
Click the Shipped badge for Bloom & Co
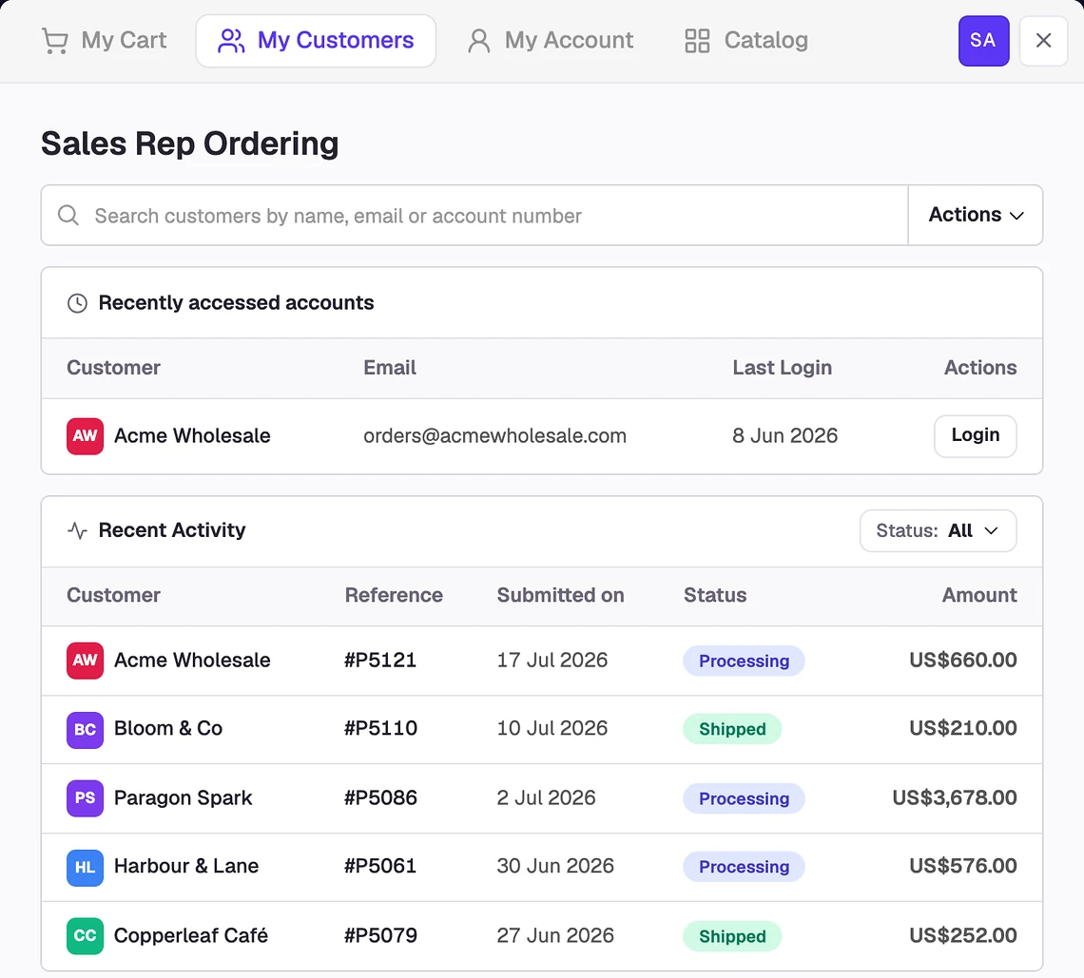tap(732, 729)
